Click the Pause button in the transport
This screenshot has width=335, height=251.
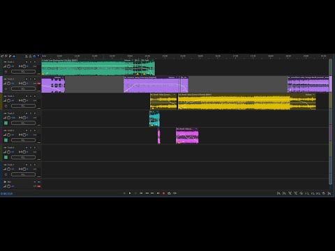[135, 193]
